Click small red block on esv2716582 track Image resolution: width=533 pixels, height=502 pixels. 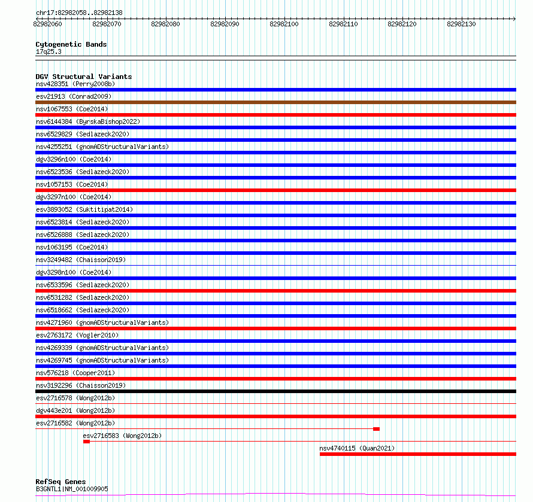tap(376, 429)
